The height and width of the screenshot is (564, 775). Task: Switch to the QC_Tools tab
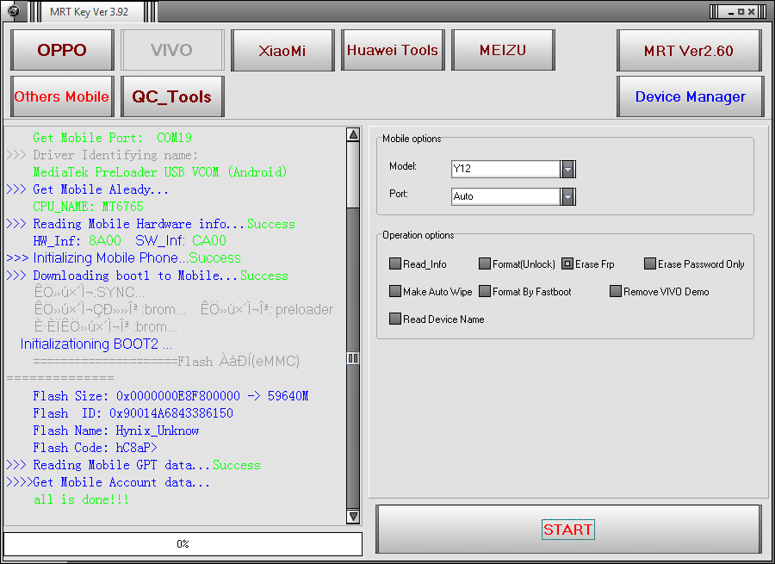(x=172, y=96)
